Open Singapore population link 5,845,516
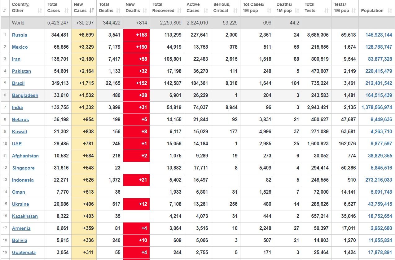395x260 pixels. (x=381, y=168)
